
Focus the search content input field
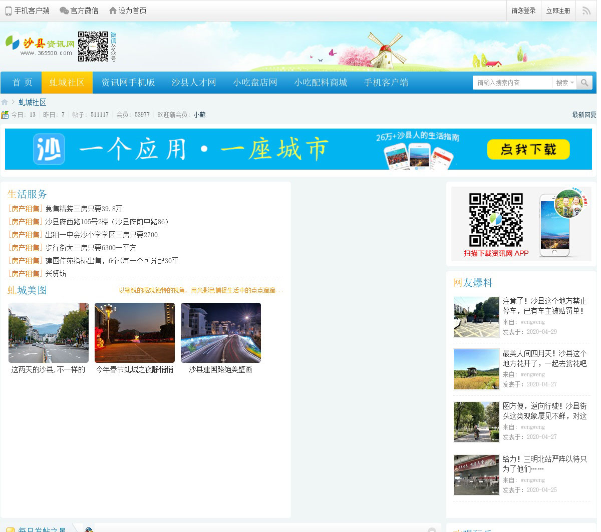[512, 83]
